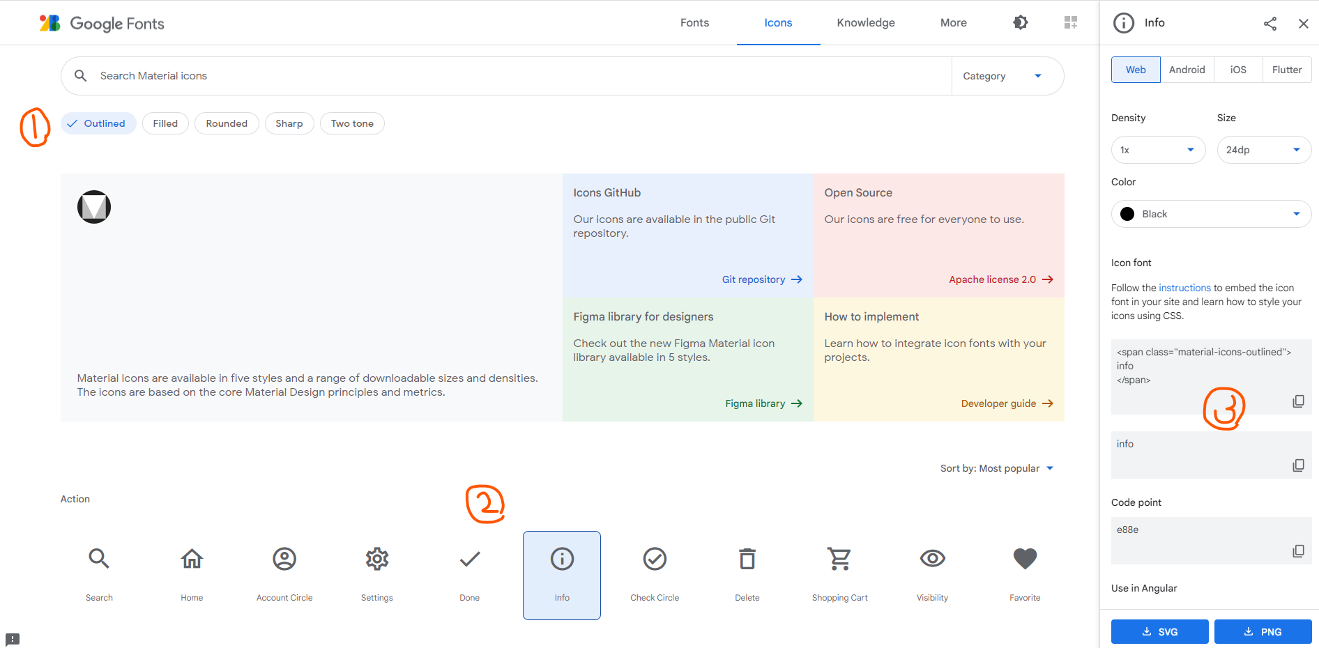Select the Check Circle icon
This screenshot has height=648, width=1319.
[x=655, y=559]
